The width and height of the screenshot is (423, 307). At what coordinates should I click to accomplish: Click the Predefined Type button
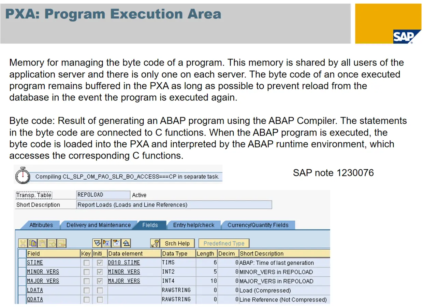click(224, 243)
